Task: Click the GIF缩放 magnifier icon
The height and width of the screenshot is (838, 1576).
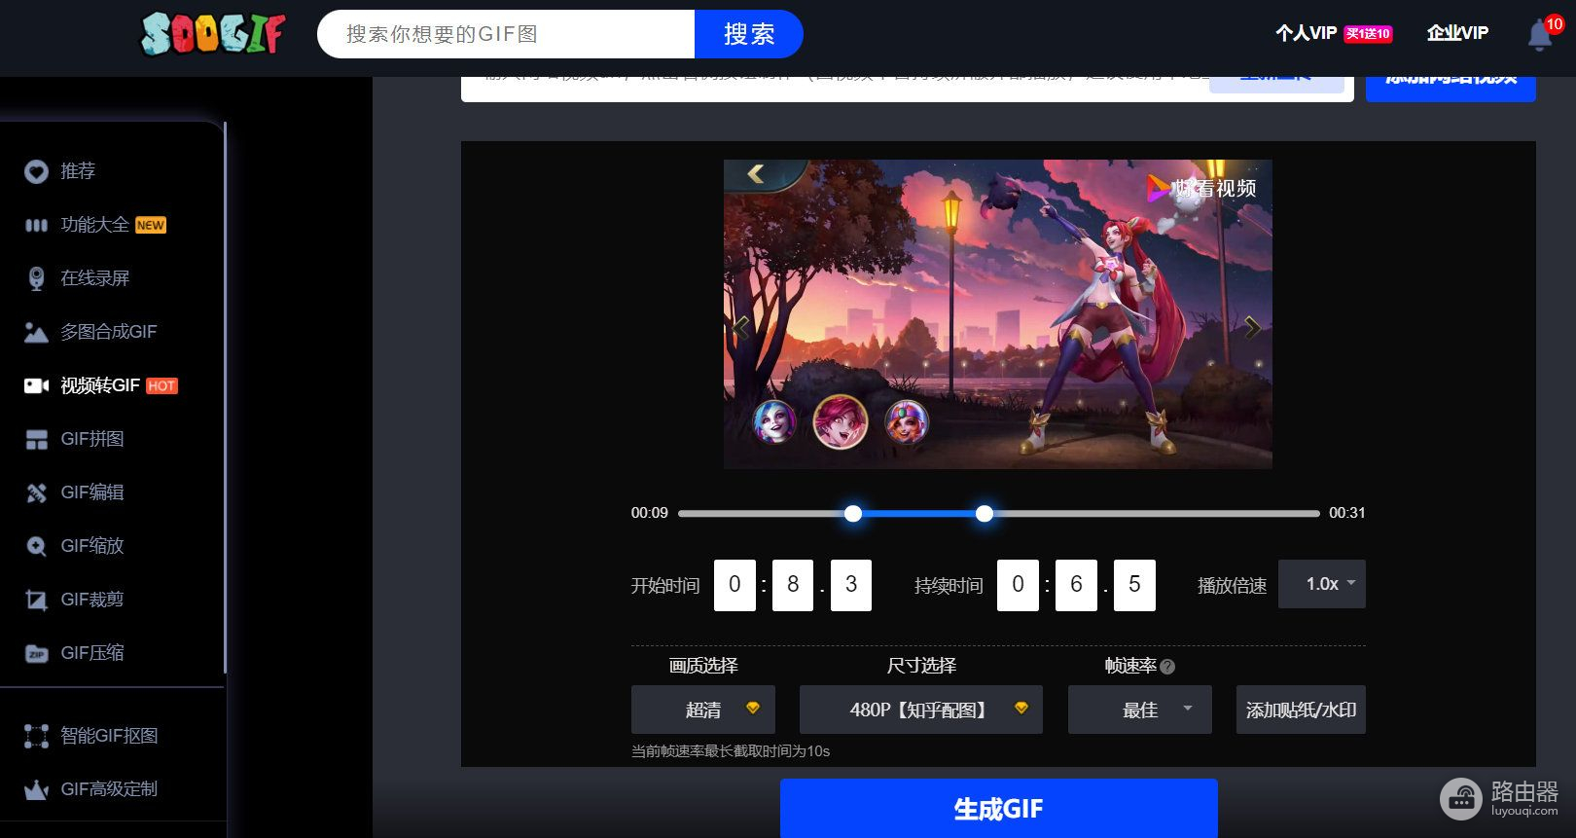Action: click(x=36, y=546)
